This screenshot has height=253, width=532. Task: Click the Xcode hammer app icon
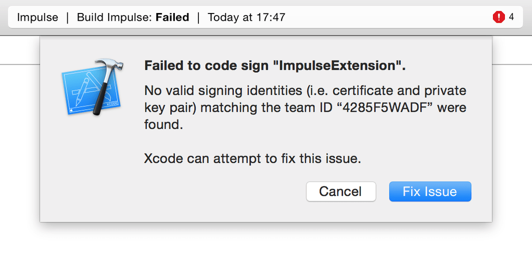coord(93,88)
